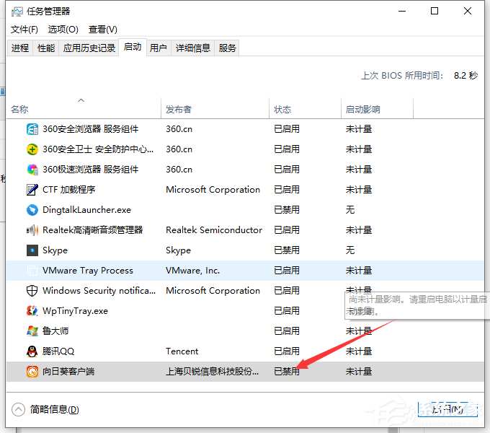Sort by the 名称 column header
Screen dimensions: 490x433
tap(84, 108)
